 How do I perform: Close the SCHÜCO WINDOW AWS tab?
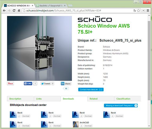click(32, 6)
